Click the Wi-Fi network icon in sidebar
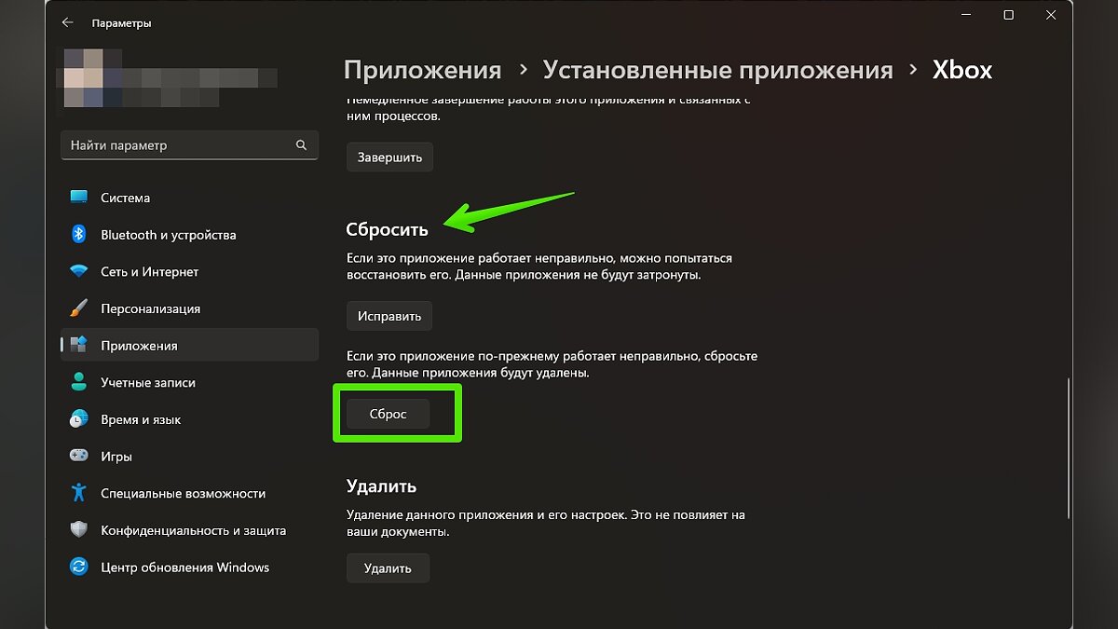 click(79, 272)
